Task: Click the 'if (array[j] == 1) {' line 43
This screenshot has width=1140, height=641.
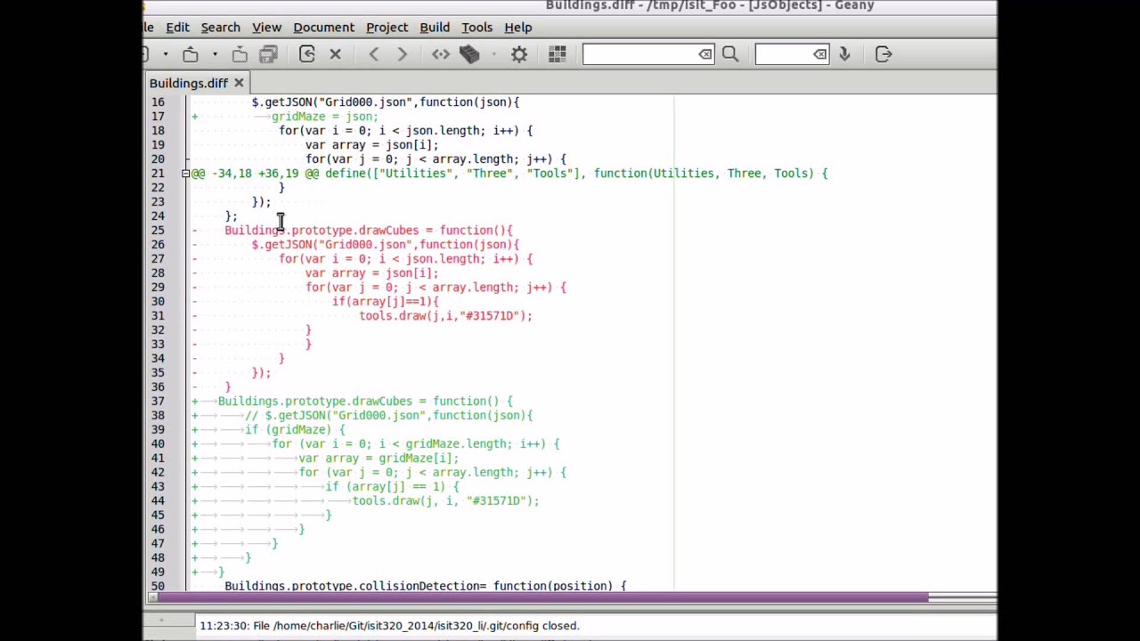Action: coord(392,487)
